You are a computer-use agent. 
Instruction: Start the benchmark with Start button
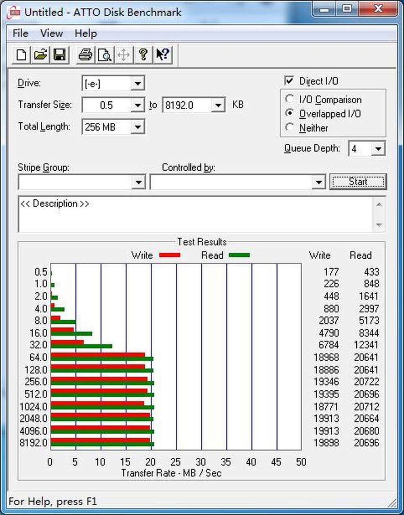(x=358, y=182)
